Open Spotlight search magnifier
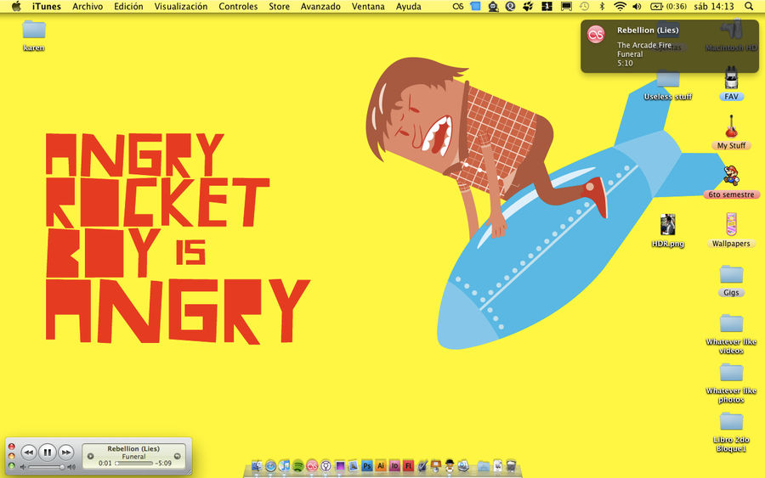765x478 pixels. (749, 6)
